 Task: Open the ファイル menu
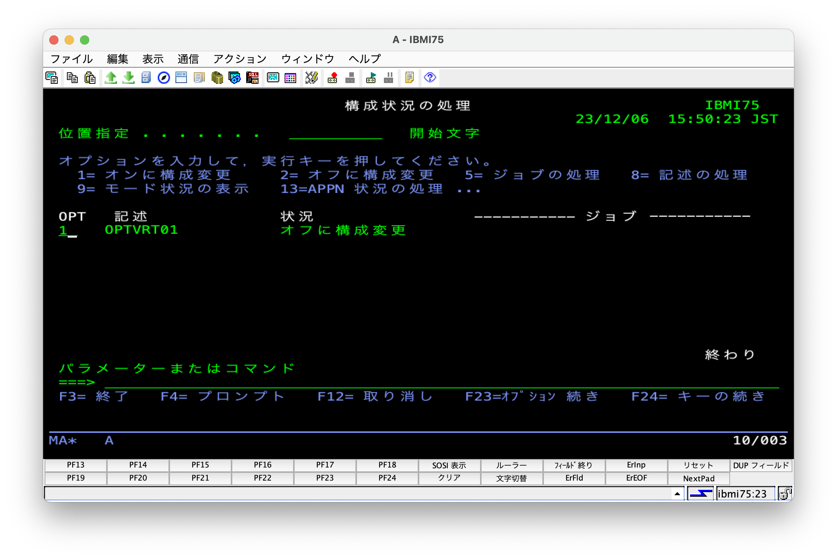(x=72, y=59)
